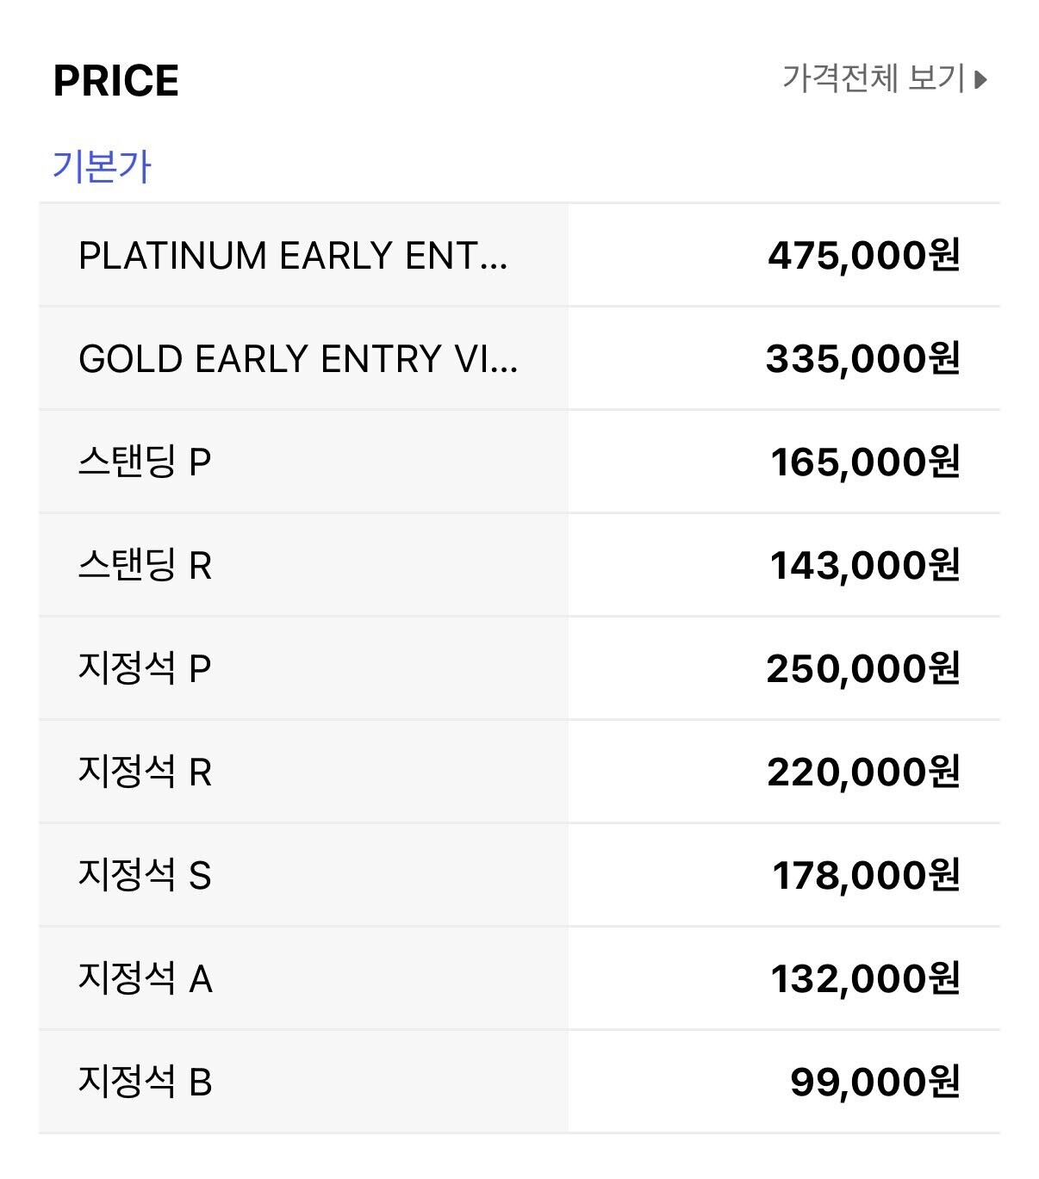1039x1179 pixels.
Task: Open the 가격전체 보기 link
Action: pyautogui.click(x=873, y=79)
